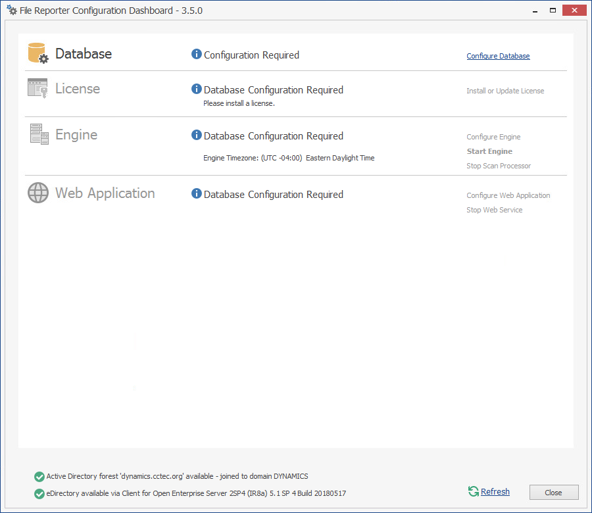Click the info icon in License row
This screenshot has height=513, width=592.
click(196, 89)
